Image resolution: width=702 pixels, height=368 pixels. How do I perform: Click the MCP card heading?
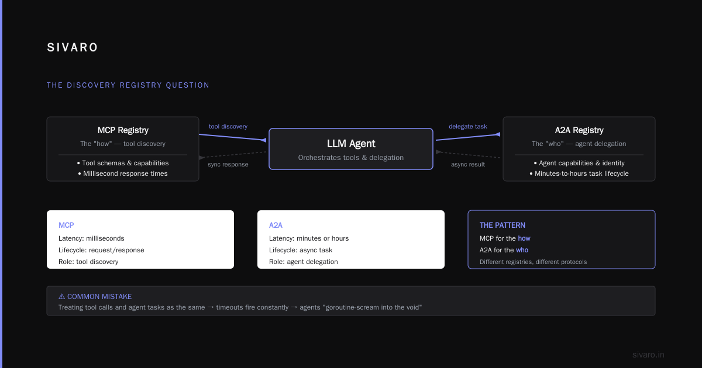click(66, 225)
